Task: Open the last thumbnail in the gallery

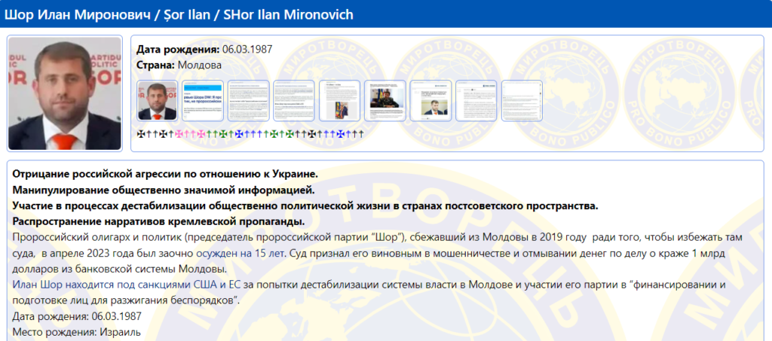Action: click(522, 101)
